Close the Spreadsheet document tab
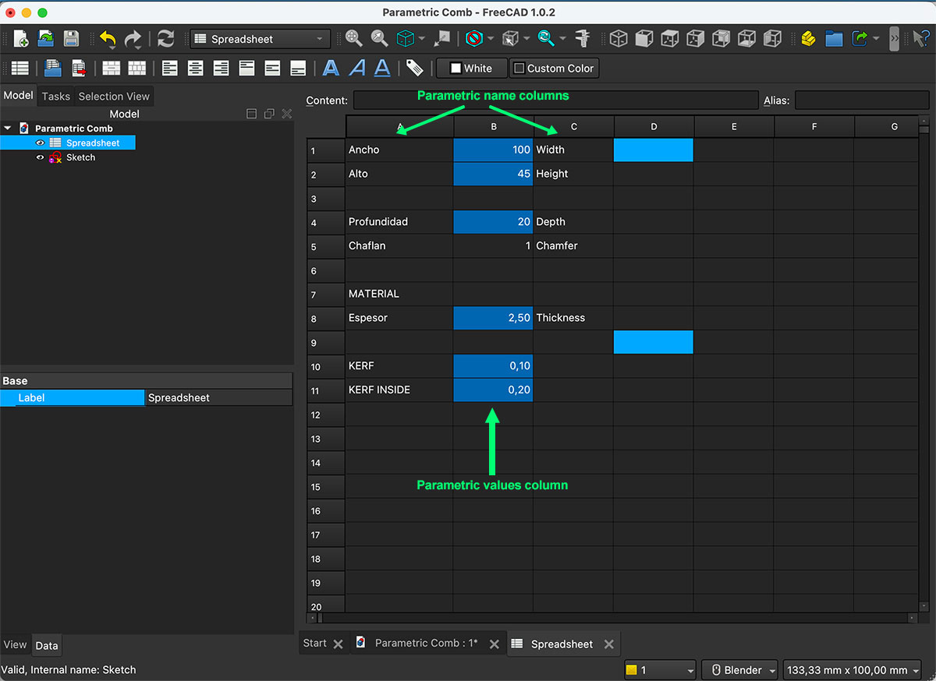Screen dimensions: 936x681 point(609,644)
